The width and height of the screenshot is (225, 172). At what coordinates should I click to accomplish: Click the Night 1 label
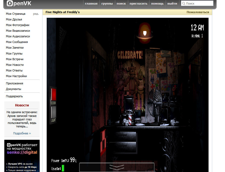(x=197, y=36)
